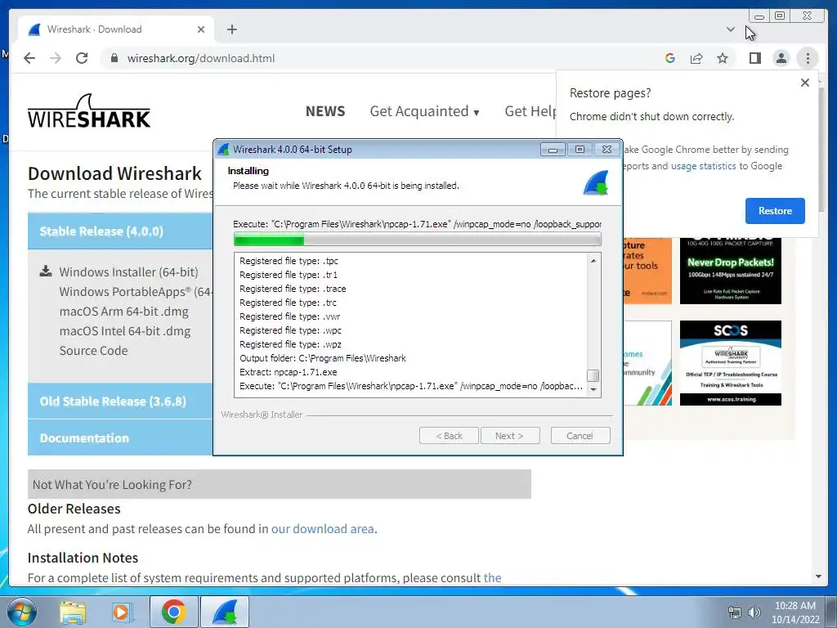Image resolution: width=837 pixels, height=628 pixels.
Task: Expand Chrome's tab search chevron
Action: point(730,29)
